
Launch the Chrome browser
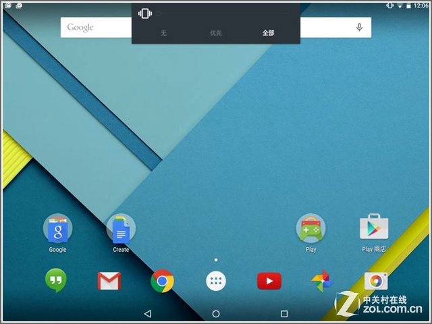(x=162, y=281)
